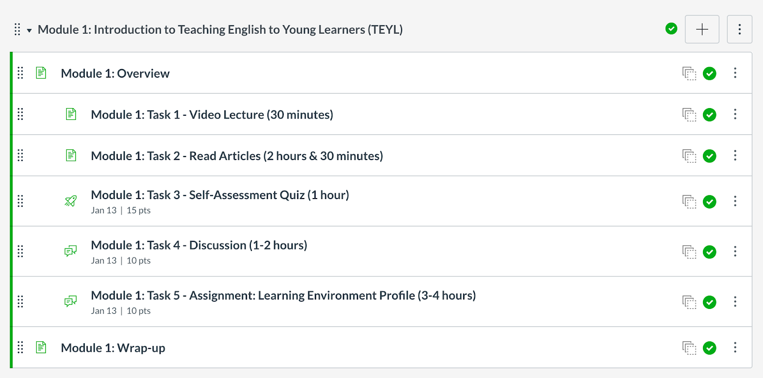Open the module header three-dot options menu
The height and width of the screenshot is (378, 763).
(x=740, y=29)
